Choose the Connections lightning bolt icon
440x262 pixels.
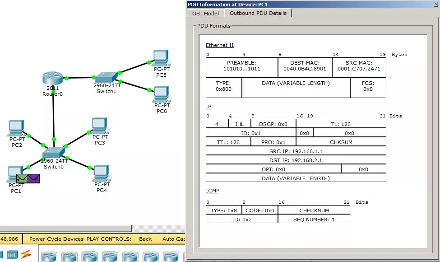26,254
